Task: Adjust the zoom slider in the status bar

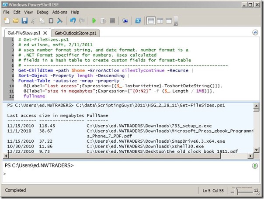Action: coord(237,191)
